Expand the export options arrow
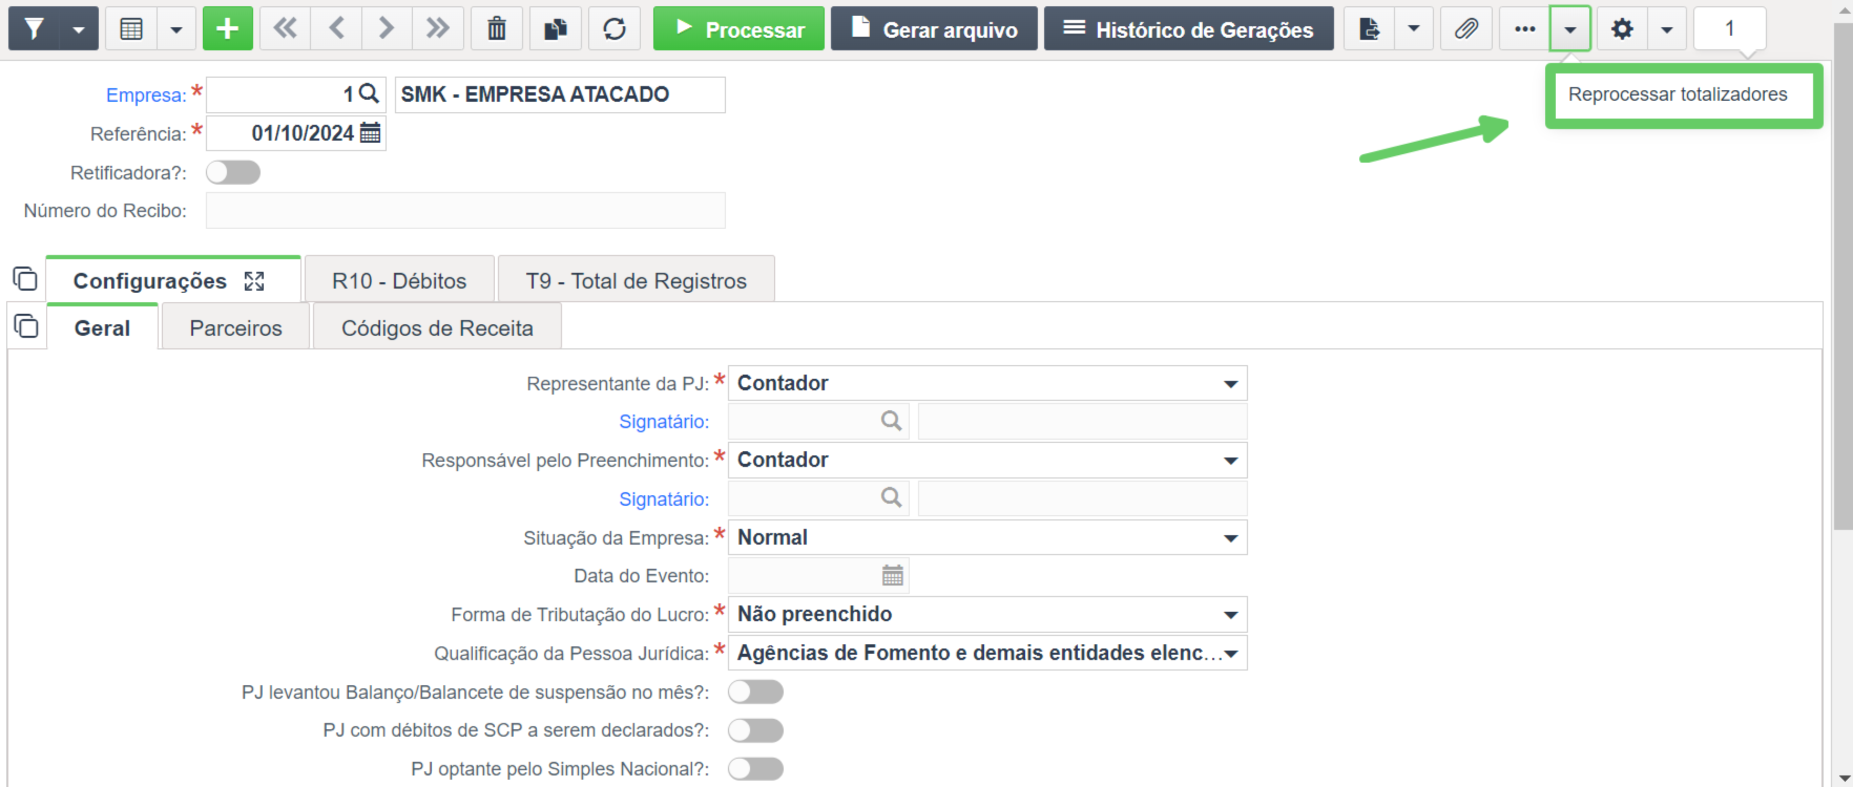The height and width of the screenshot is (787, 1853). click(1413, 29)
